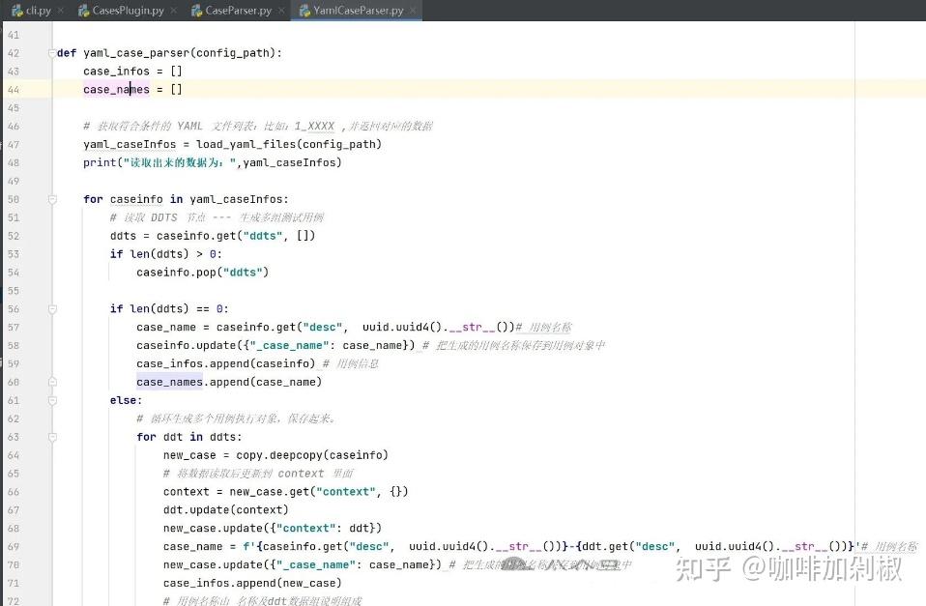Close the cli.py tab with its X
The image size is (926, 606).
[60, 11]
